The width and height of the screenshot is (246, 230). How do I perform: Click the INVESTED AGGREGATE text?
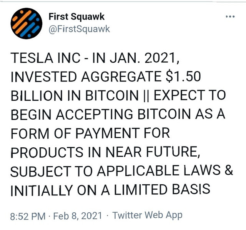pos(86,77)
